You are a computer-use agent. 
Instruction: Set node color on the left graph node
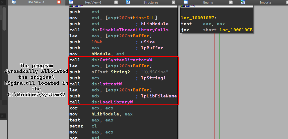click(x=71, y=6)
